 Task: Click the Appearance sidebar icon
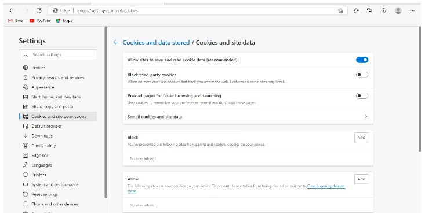(26, 87)
